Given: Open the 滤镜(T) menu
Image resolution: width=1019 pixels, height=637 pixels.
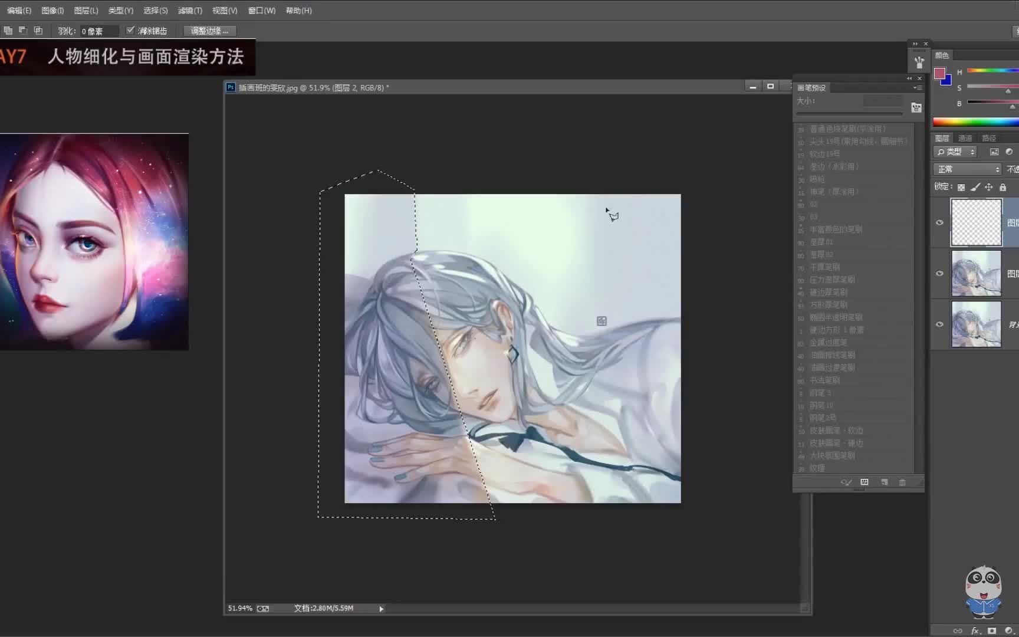Looking at the screenshot, I should click(x=190, y=11).
